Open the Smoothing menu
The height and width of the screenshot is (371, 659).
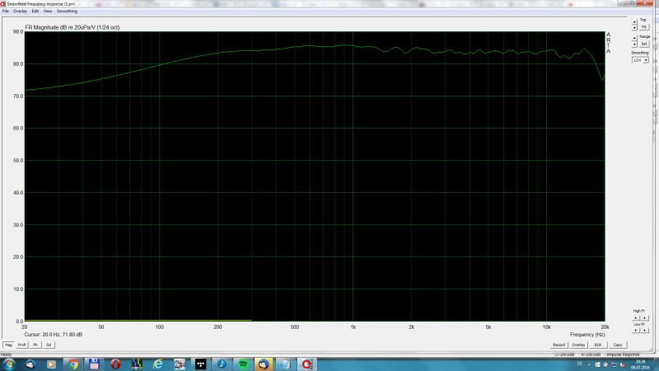click(x=67, y=12)
